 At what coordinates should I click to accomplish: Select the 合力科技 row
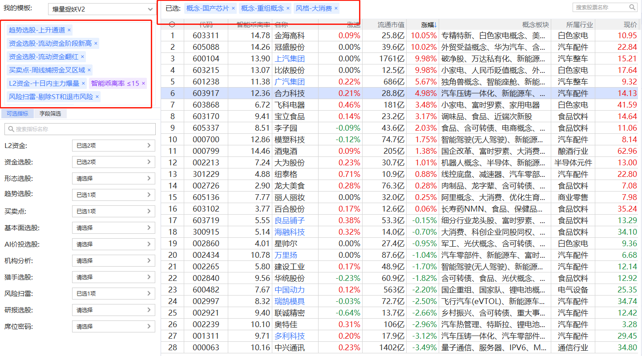(x=400, y=93)
